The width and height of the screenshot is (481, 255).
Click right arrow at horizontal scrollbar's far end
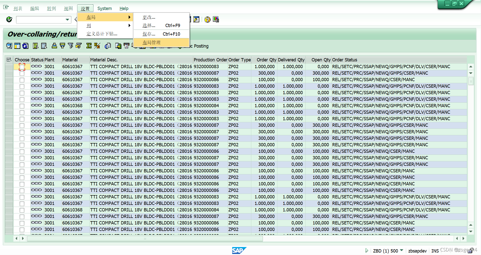463,238
